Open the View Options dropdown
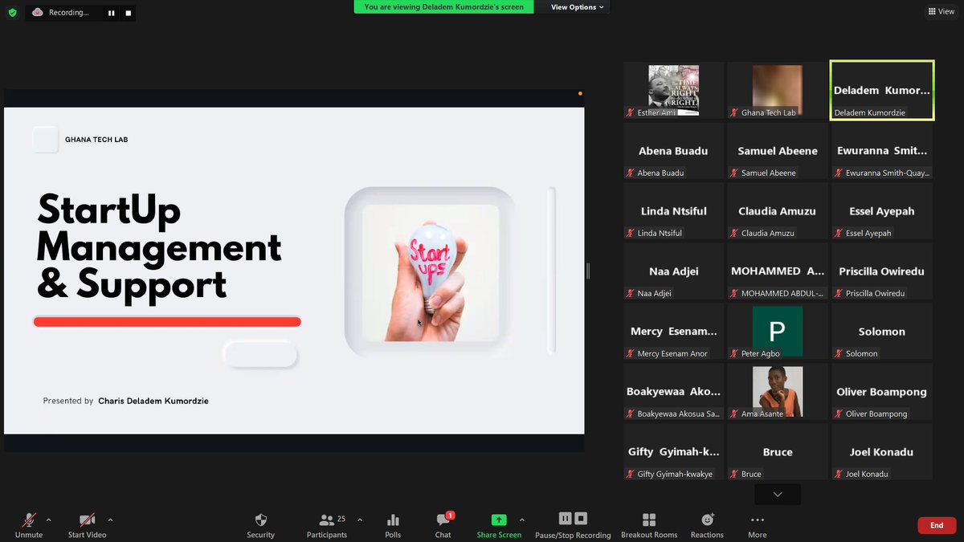 pos(578,7)
